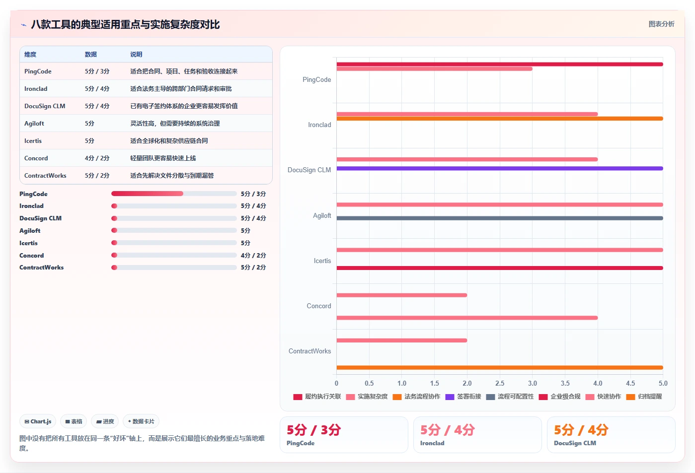Click Agiloft's gray 流程可配置性 chart bar
Screen dimensions: 695x473
(x=500, y=218)
